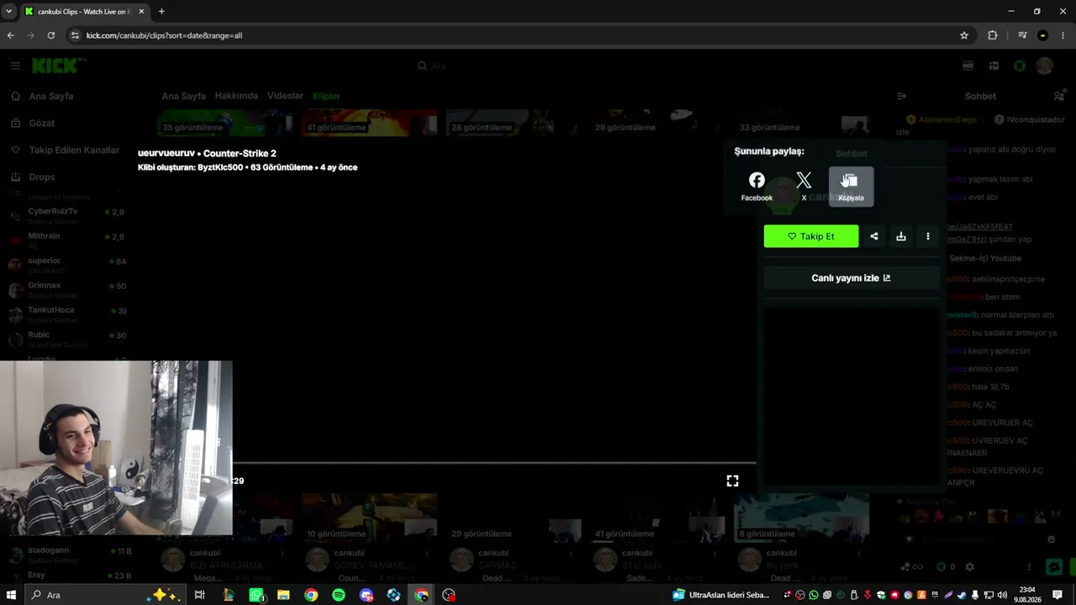Open Chrome extensions puzzle icon

coord(993,35)
